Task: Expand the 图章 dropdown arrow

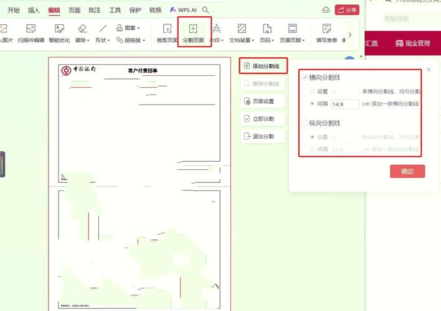Action: pyautogui.click(x=138, y=28)
